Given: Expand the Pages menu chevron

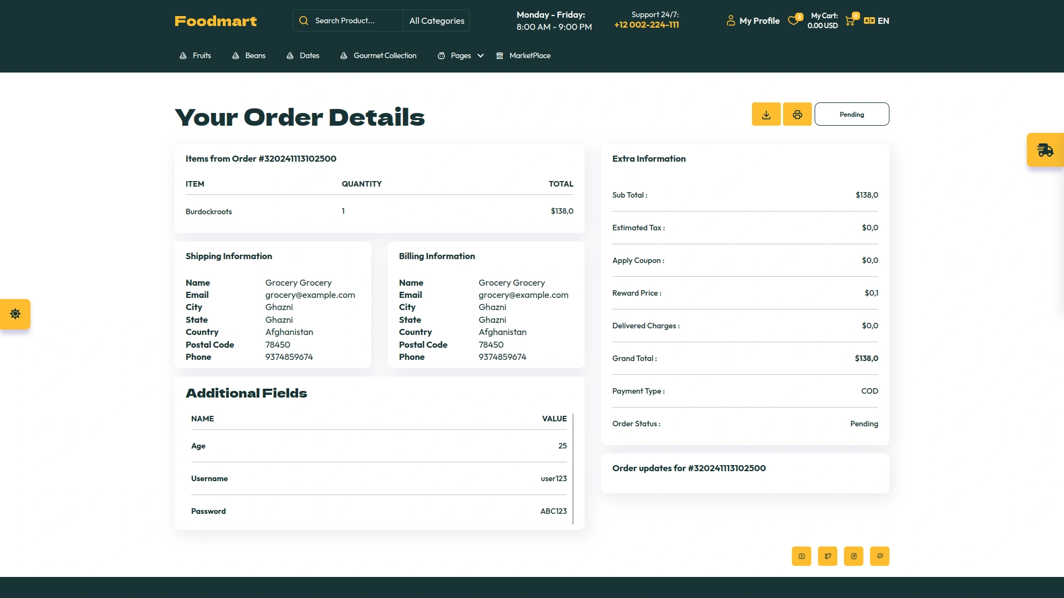Looking at the screenshot, I should pyautogui.click(x=480, y=55).
